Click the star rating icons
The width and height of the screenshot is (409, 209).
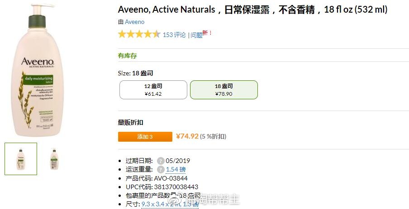tap(139, 34)
